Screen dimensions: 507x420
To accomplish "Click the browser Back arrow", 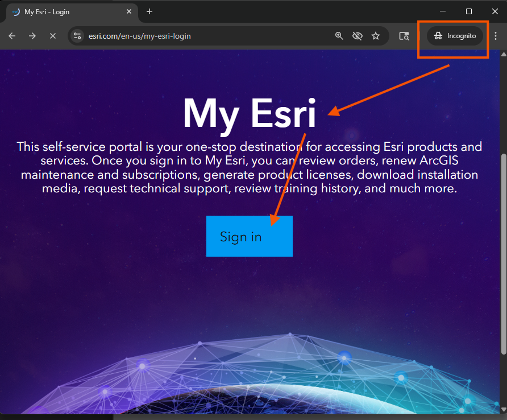I will pyautogui.click(x=12, y=36).
